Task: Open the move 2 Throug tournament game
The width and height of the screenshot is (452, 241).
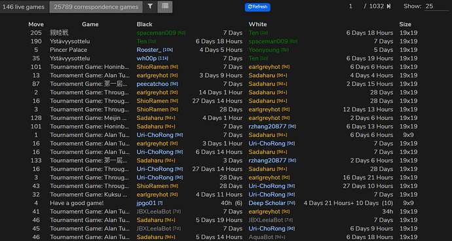Action: tap(89, 92)
